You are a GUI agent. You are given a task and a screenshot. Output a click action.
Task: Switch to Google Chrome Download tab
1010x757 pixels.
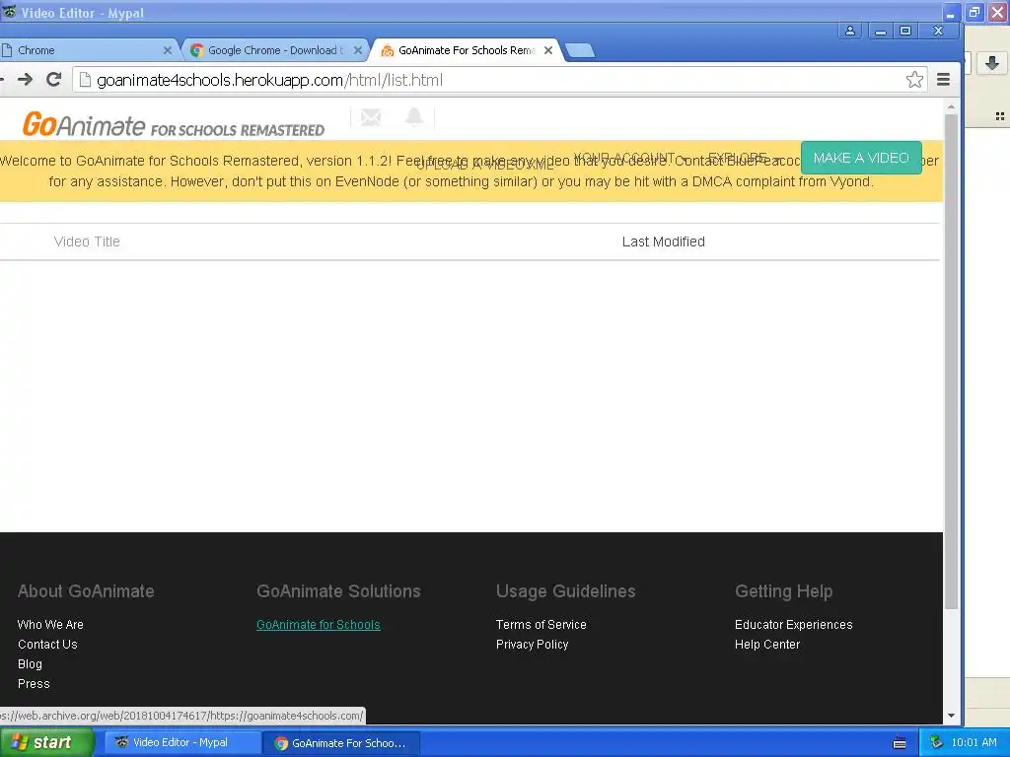(276, 50)
